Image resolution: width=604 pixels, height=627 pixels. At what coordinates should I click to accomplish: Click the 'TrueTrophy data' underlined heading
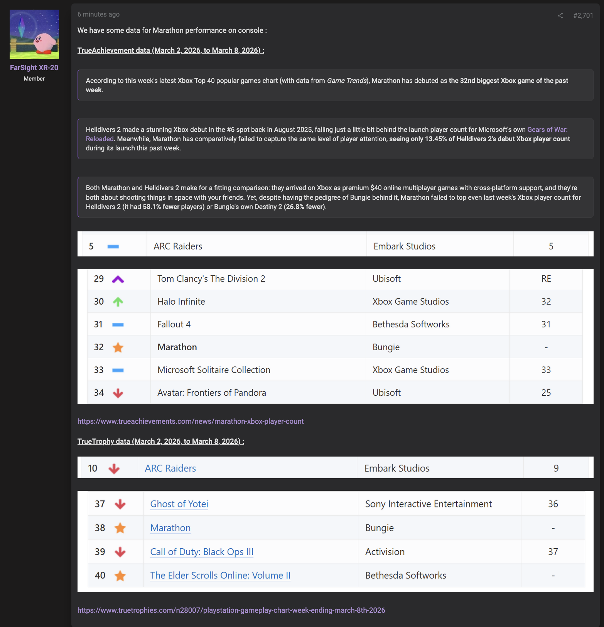(161, 442)
